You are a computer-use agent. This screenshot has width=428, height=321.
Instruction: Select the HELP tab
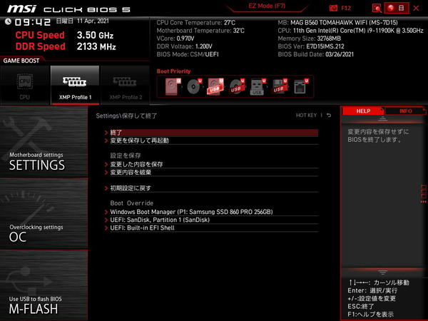tap(362, 111)
